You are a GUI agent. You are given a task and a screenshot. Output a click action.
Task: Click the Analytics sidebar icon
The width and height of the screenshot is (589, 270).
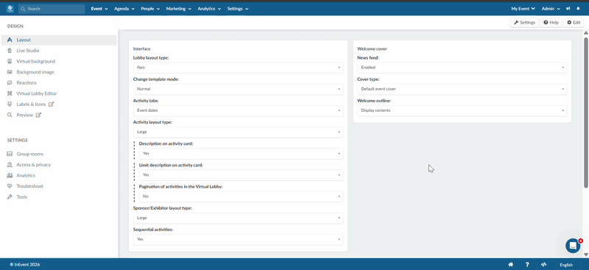tap(10, 175)
